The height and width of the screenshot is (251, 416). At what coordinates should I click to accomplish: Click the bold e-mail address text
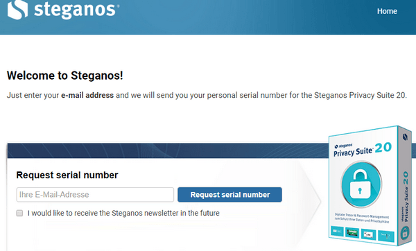87,95
